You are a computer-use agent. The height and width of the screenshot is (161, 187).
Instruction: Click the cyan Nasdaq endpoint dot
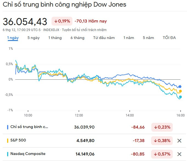[180, 97]
